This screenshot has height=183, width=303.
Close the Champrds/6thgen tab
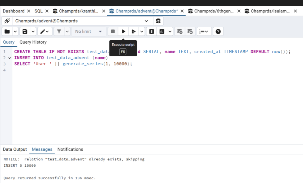[x=239, y=11]
